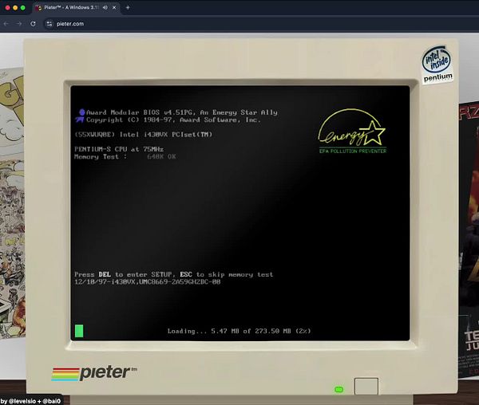
Task: Click the green power LED indicator
Action: [339, 389]
